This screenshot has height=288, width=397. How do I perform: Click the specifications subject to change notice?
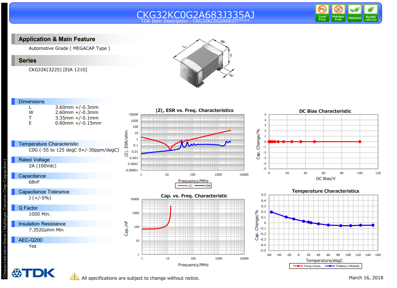click(x=140, y=278)
